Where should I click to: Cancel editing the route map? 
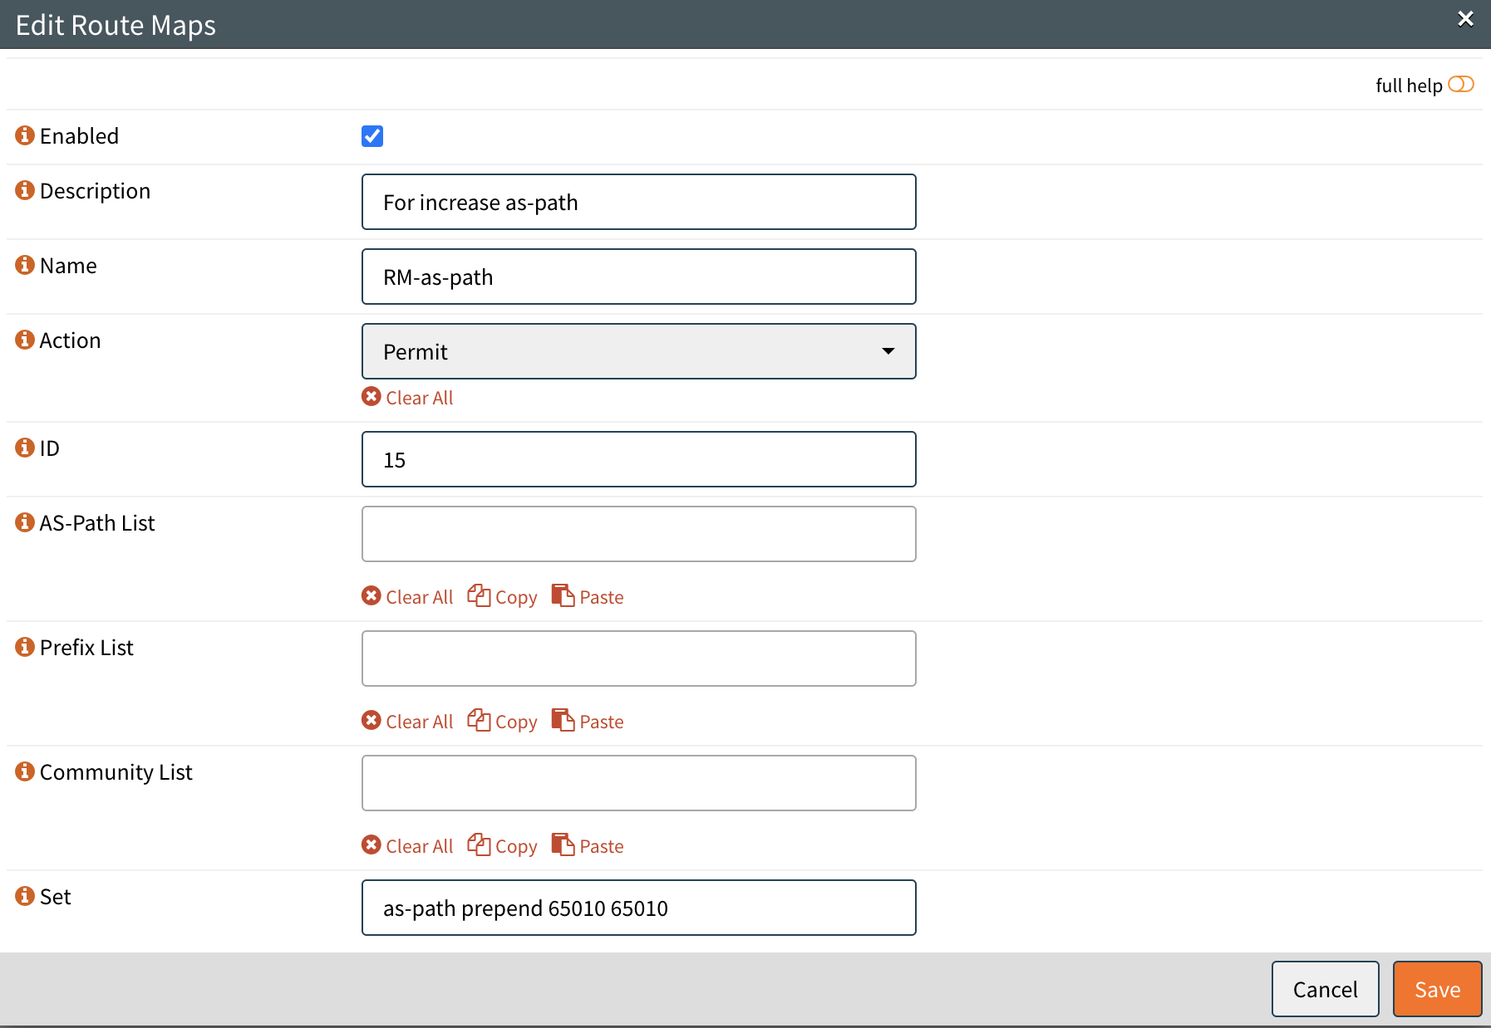[1325, 989]
